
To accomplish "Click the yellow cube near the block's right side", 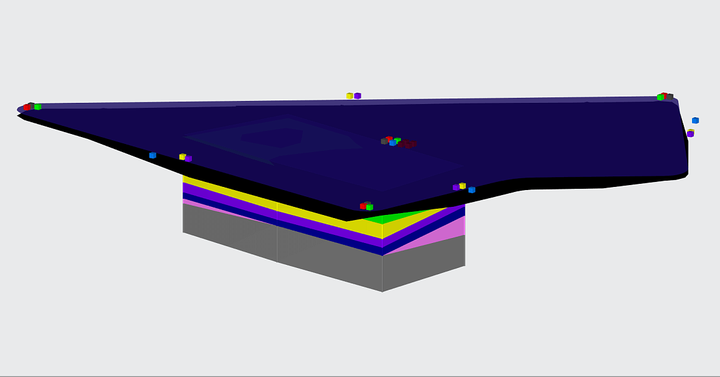I will [x=463, y=186].
